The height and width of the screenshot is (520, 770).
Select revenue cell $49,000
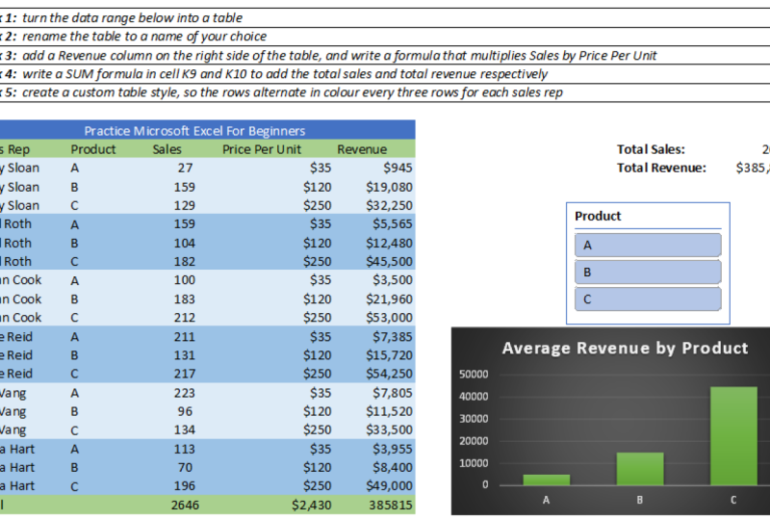pos(389,486)
